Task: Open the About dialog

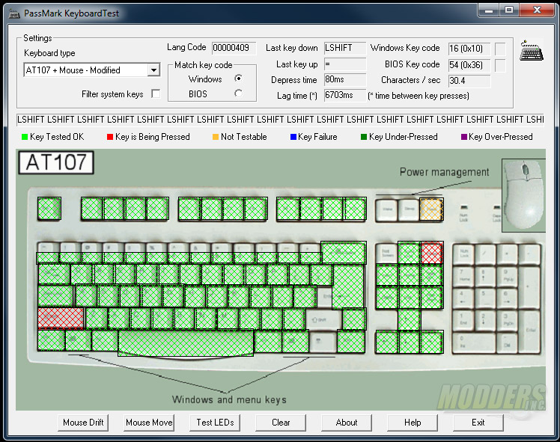Action: click(347, 423)
